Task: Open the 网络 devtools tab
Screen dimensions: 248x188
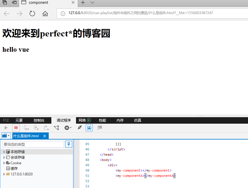Action: click(82, 120)
